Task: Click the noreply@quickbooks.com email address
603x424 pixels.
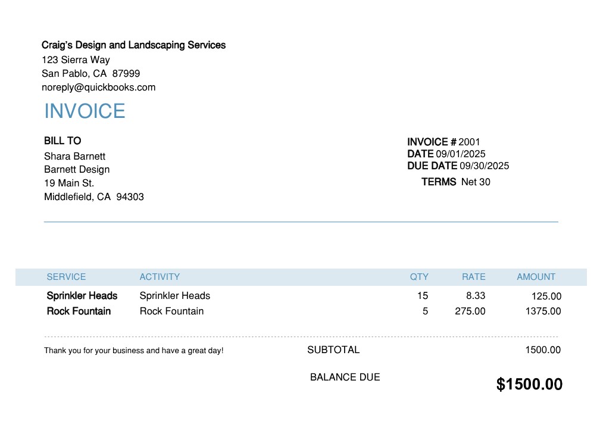Action: click(98, 88)
